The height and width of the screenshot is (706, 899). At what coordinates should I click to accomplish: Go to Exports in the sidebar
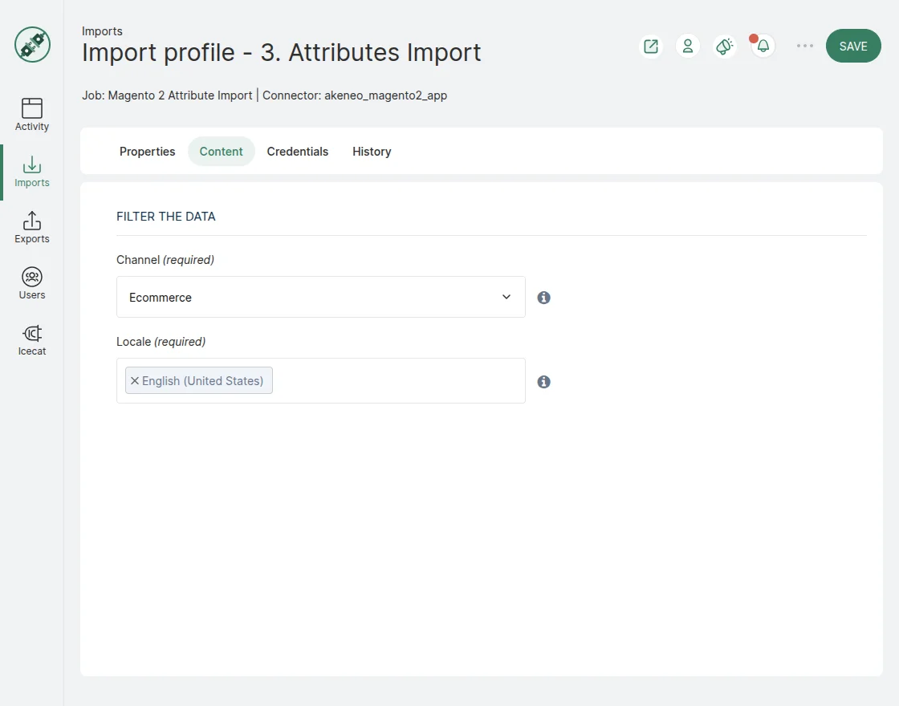tap(32, 227)
